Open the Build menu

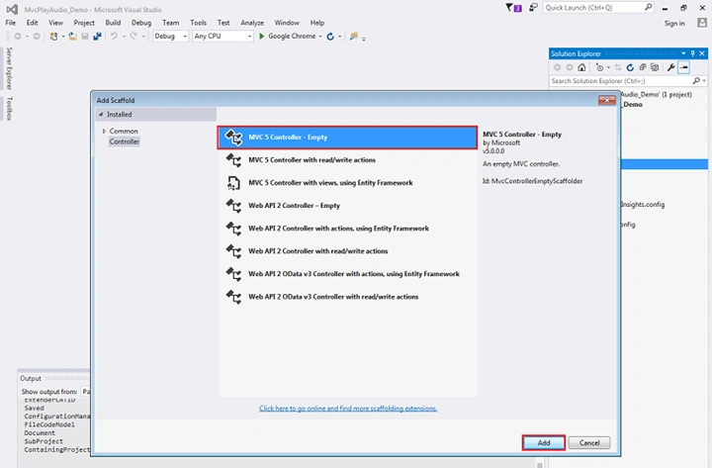click(113, 23)
